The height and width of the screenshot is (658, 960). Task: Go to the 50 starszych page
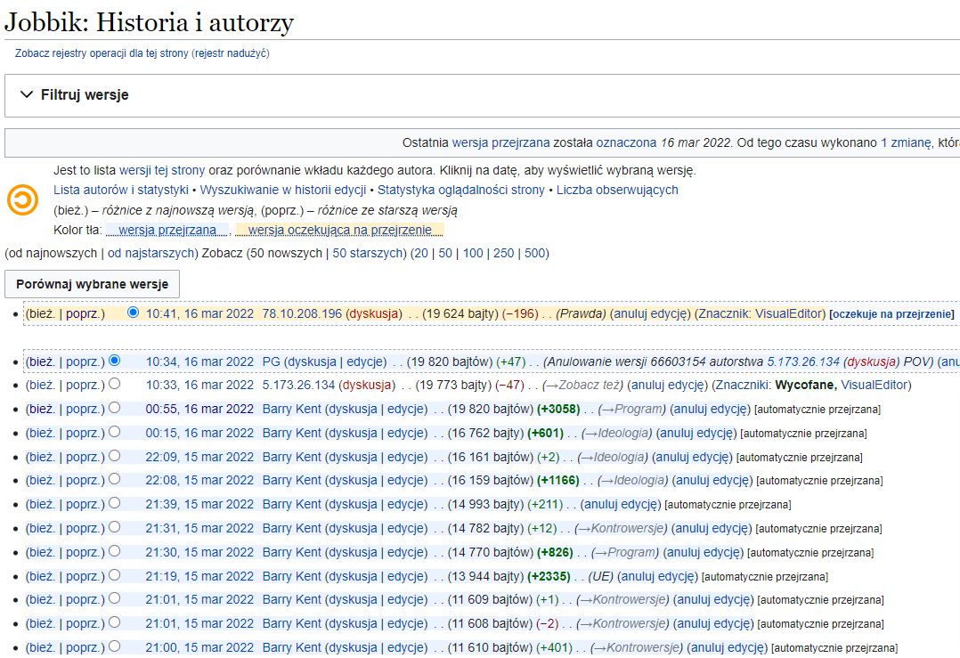(x=367, y=253)
